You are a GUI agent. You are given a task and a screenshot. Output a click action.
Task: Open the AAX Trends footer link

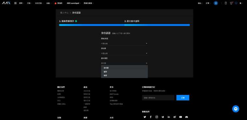(114, 94)
